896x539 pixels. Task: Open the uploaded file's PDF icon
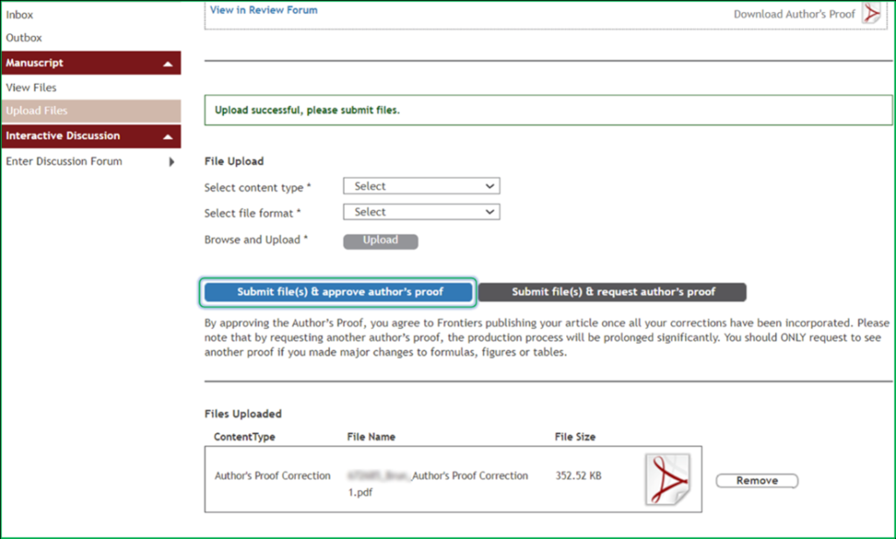pos(668,479)
